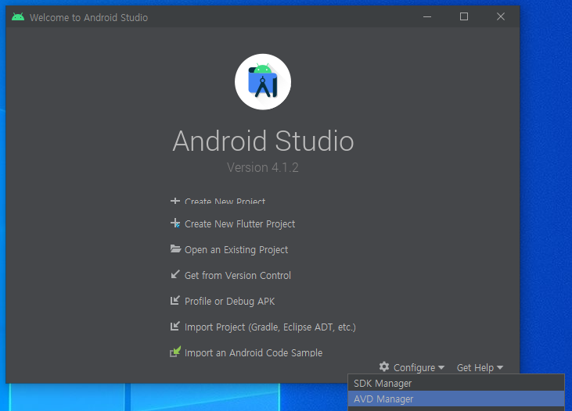Maximize the Welcome to Android Studio window
Image resolution: width=572 pixels, height=411 pixels.
[464, 16]
